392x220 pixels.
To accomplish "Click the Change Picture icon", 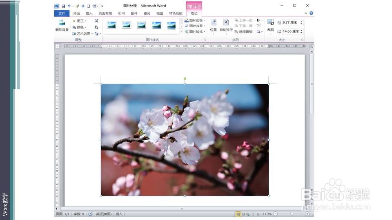I will [96, 27].
